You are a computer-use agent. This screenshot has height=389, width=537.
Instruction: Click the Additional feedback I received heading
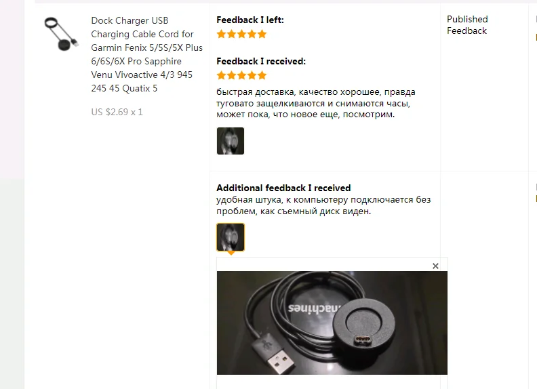[x=283, y=188]
